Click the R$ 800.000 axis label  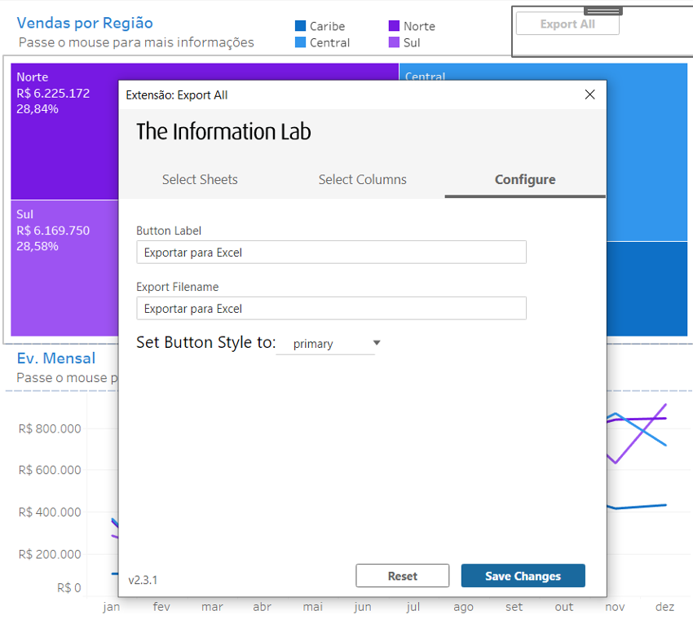[50, 428]
